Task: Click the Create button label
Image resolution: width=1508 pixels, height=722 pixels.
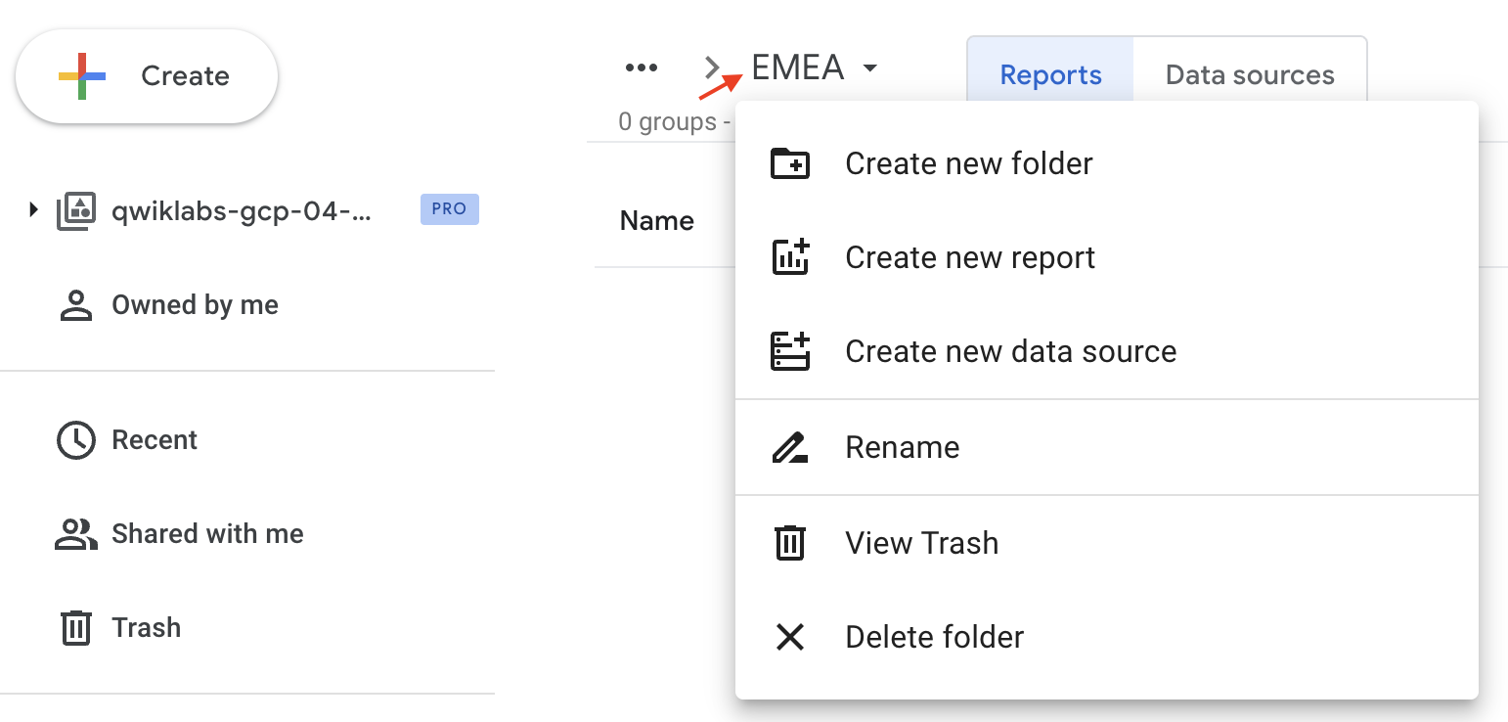Action: click(185, 76)
